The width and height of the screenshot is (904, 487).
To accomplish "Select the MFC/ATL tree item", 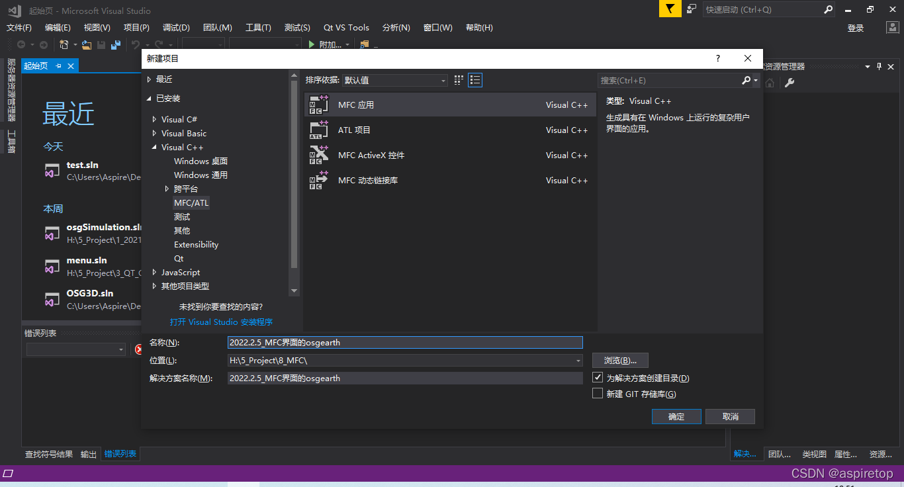I will (x=191, y=203).
